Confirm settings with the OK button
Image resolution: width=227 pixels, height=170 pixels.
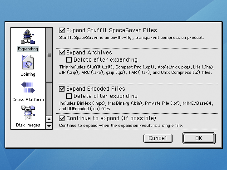[x=199, y=138]
